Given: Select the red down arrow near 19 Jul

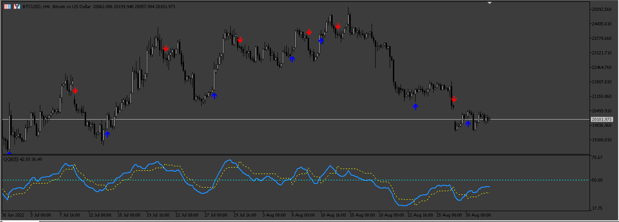Looking at the screenshot, I should (x=166, y=48).
